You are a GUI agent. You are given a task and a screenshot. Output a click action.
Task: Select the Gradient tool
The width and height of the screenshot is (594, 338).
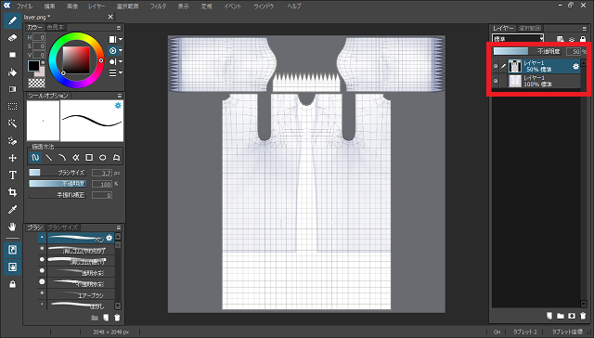tap(12, 89)
